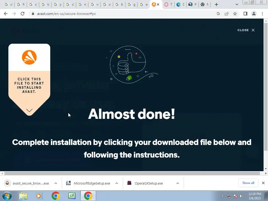Minimize the Chrome window
The width and height of the screenshot is (268, 201).
246,2
